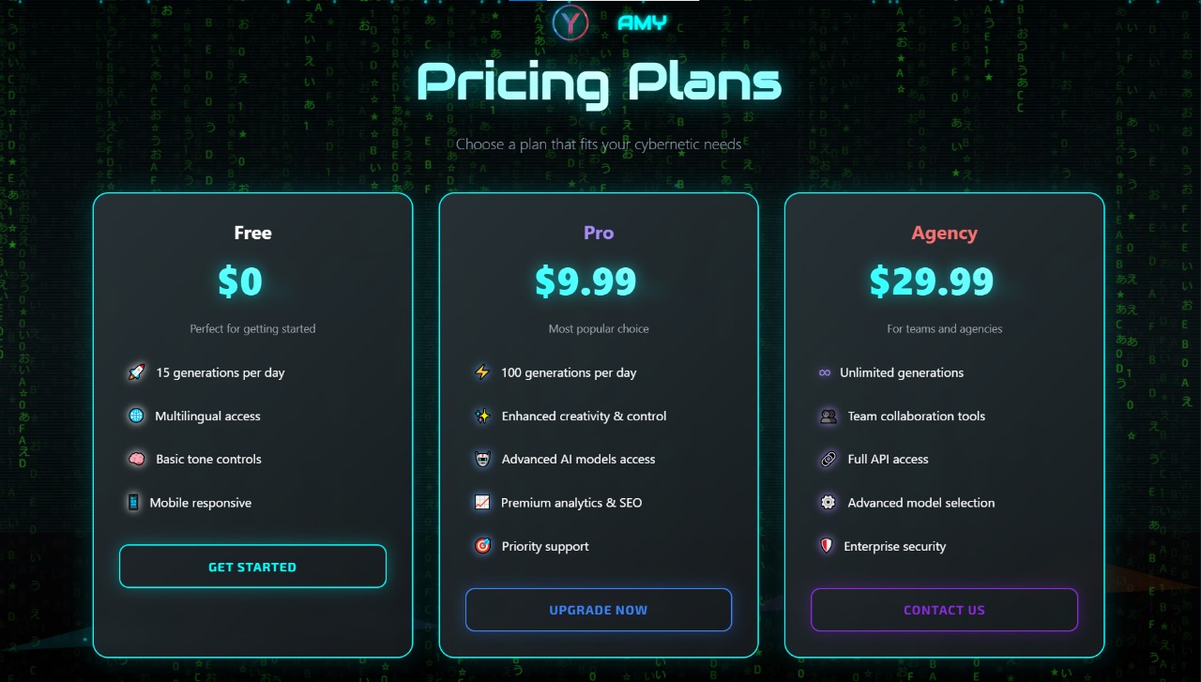Click the Y logo icon at top
Image resolution: width=1201 pixels, height=682 pixels.
570,22
